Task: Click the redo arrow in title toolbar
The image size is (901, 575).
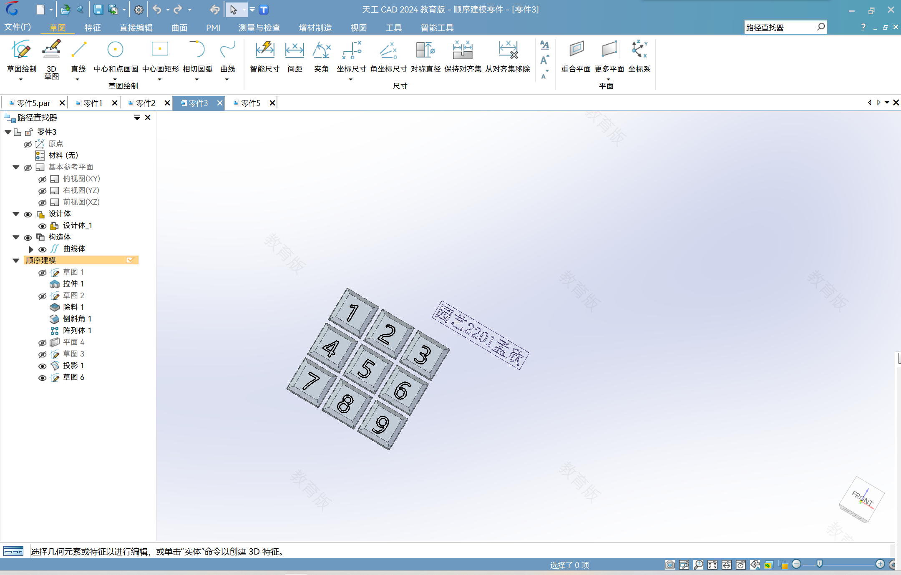Action: pos(178,10)
